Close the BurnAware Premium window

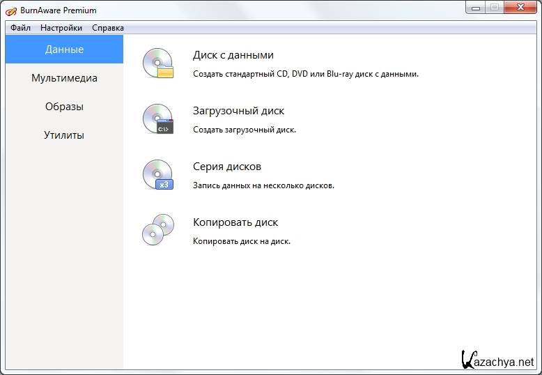point(520,8)
